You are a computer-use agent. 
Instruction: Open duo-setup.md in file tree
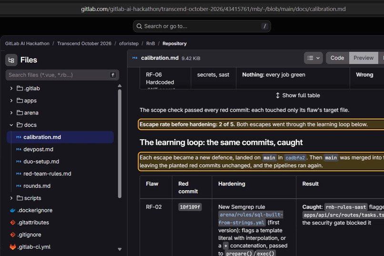(x=41, y=162)
